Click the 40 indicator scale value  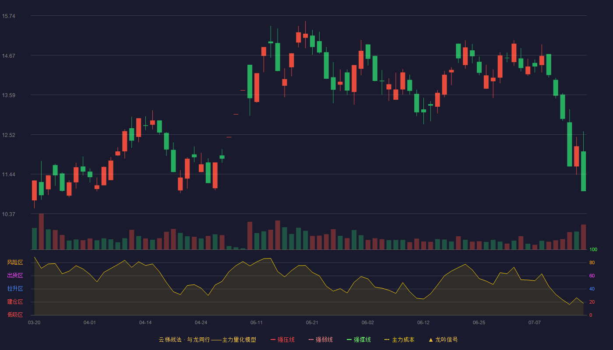[592, 289]
